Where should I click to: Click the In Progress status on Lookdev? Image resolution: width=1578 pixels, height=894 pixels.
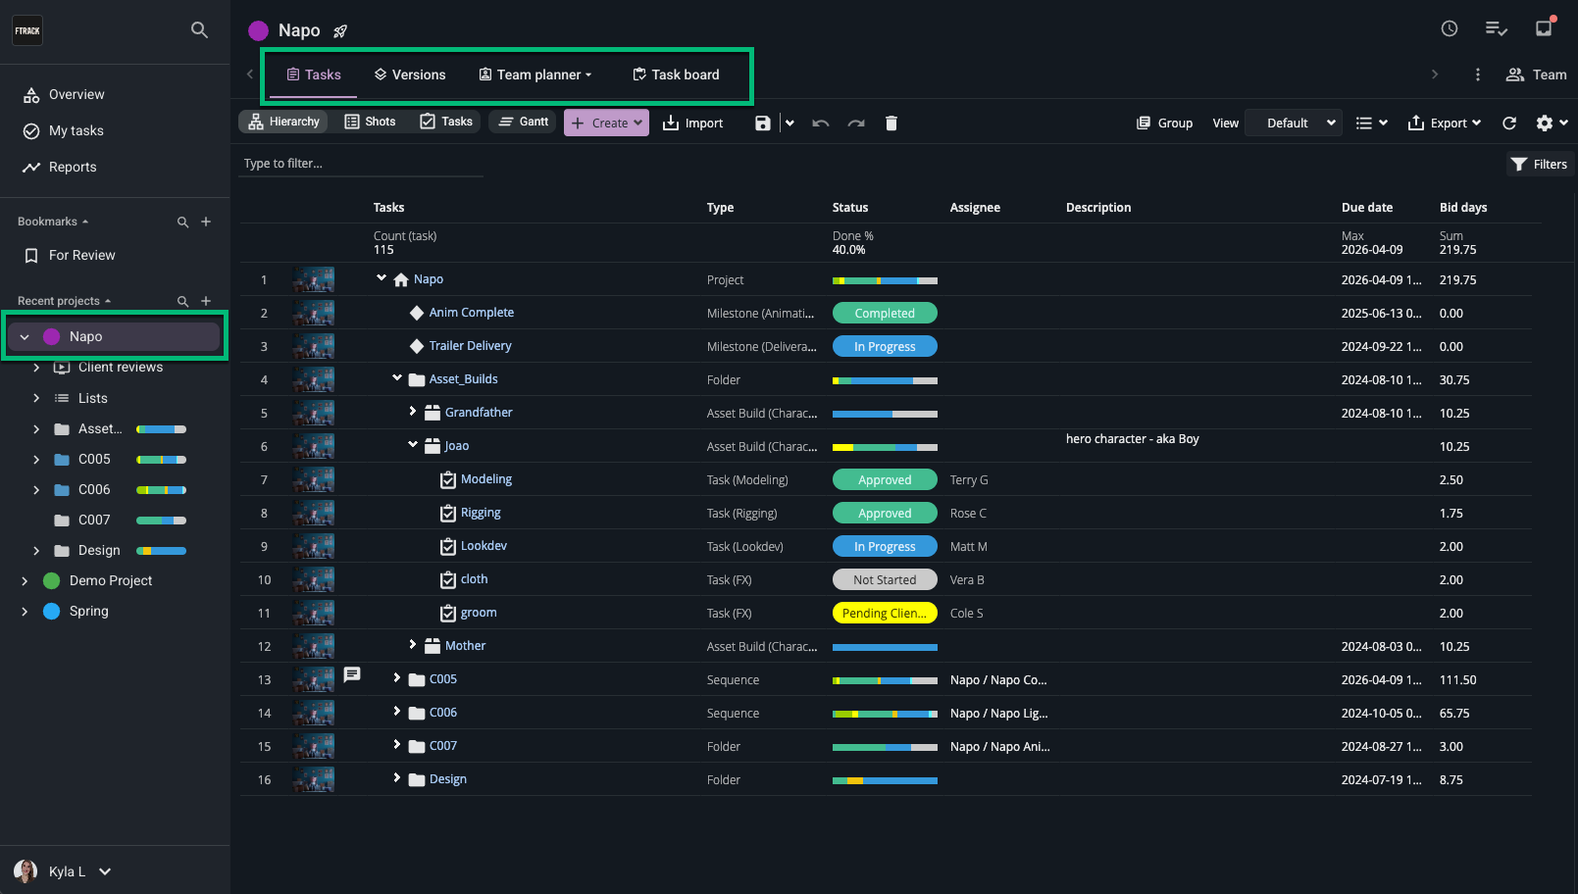pos(885,547)
